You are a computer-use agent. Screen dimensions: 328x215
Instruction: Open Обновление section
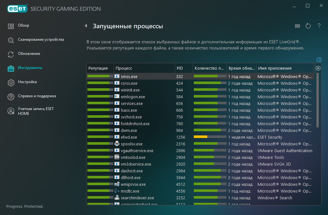pos(29,54)
